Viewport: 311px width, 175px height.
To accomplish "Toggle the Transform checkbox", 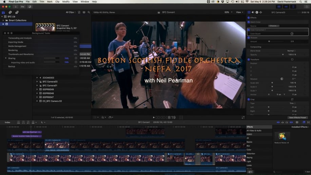I will pyautogui.click(x=249, y=59).
